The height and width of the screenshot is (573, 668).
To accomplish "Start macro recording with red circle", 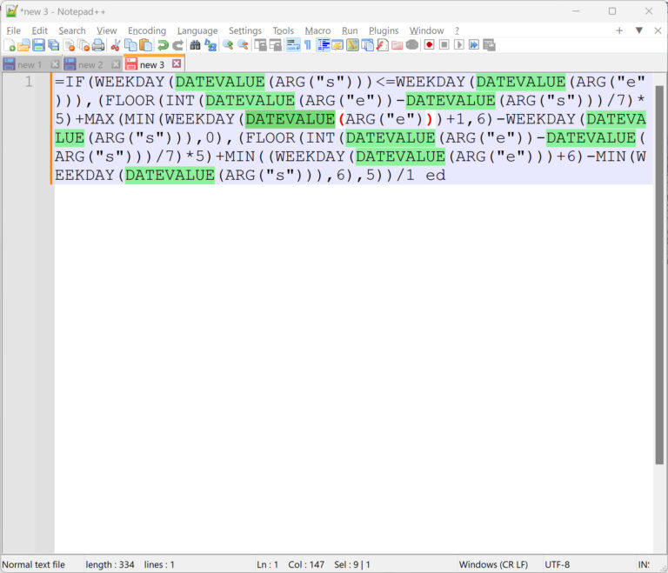I will tap(429, 44).
